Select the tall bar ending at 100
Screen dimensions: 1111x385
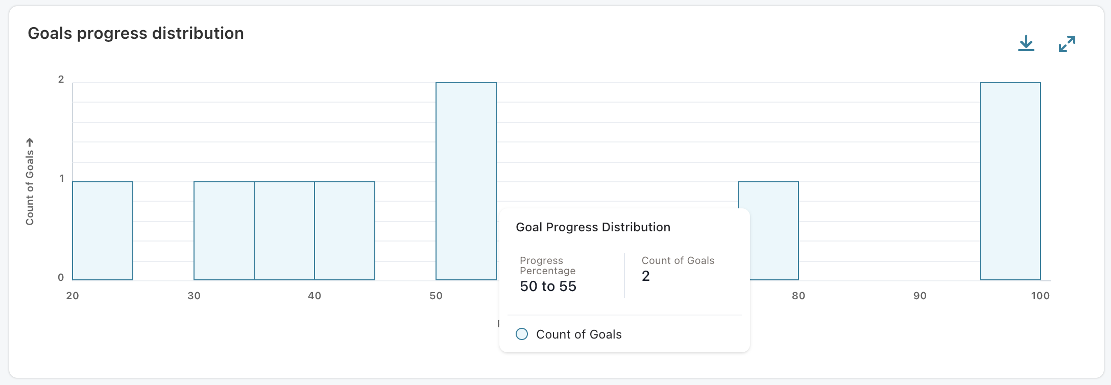(1010, 181)
